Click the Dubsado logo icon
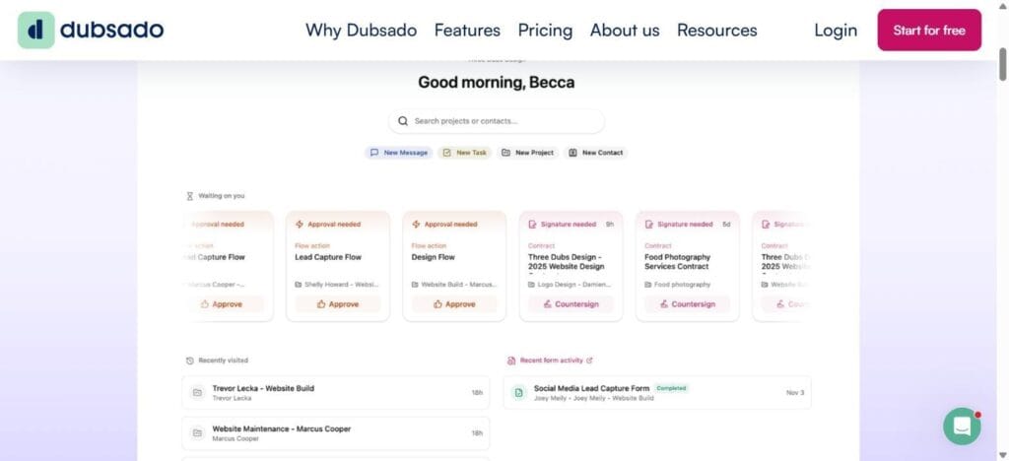 click(36, 30)
